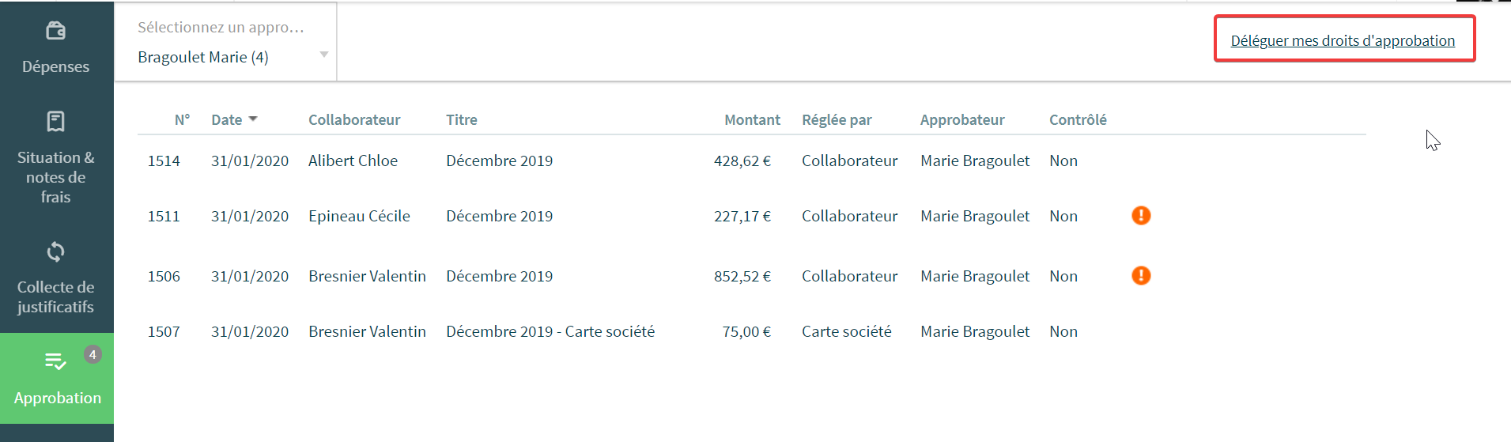Select the Epineau Cécile expense row 1511
This screenshot has height=442, width=1511.
pos(751,216)
